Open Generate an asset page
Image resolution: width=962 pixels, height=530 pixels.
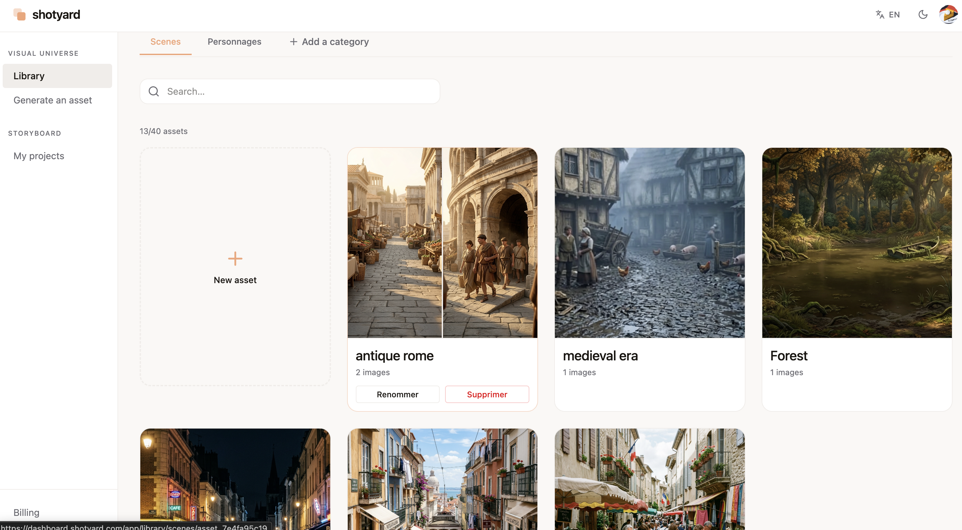53,100
